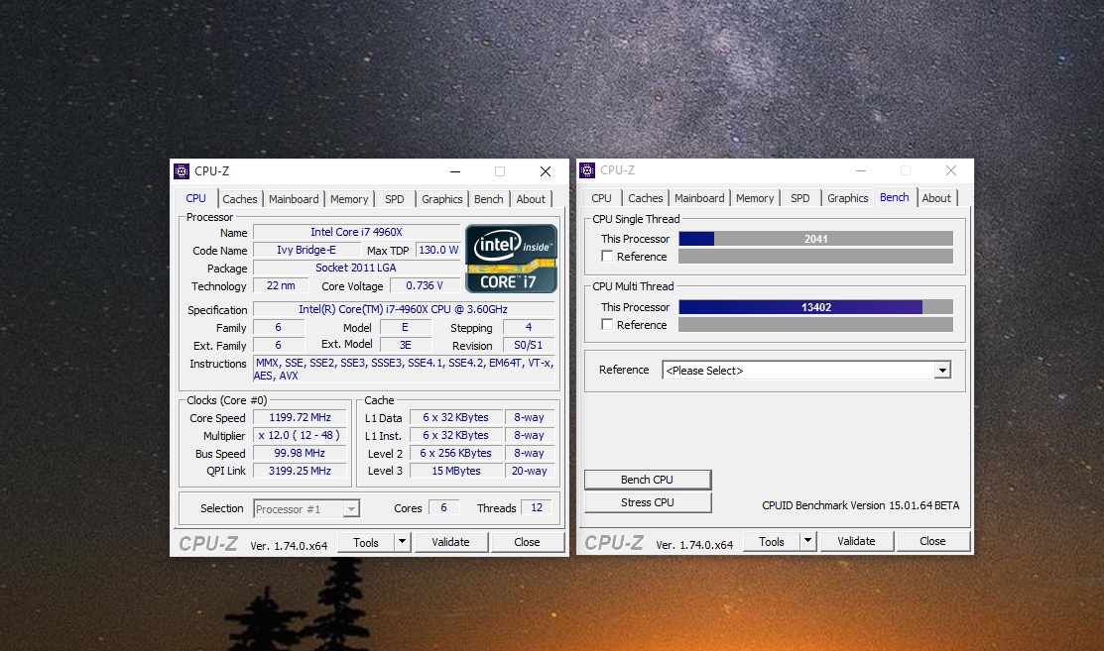Click the empty single thread reference bar
The height and width of the screenshot is (651, 1104).
click(815, 257)
